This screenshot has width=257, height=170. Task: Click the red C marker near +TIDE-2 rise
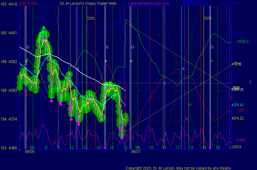click(x=202, y=55)
